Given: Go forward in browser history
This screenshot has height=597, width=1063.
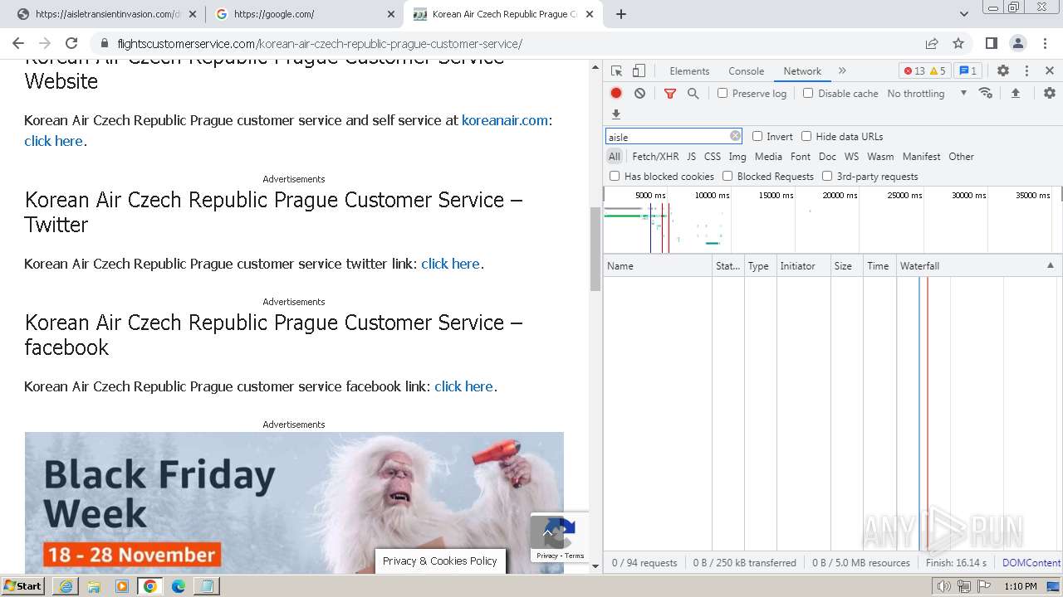Looking at the screenshot, I should click(45, 43).
